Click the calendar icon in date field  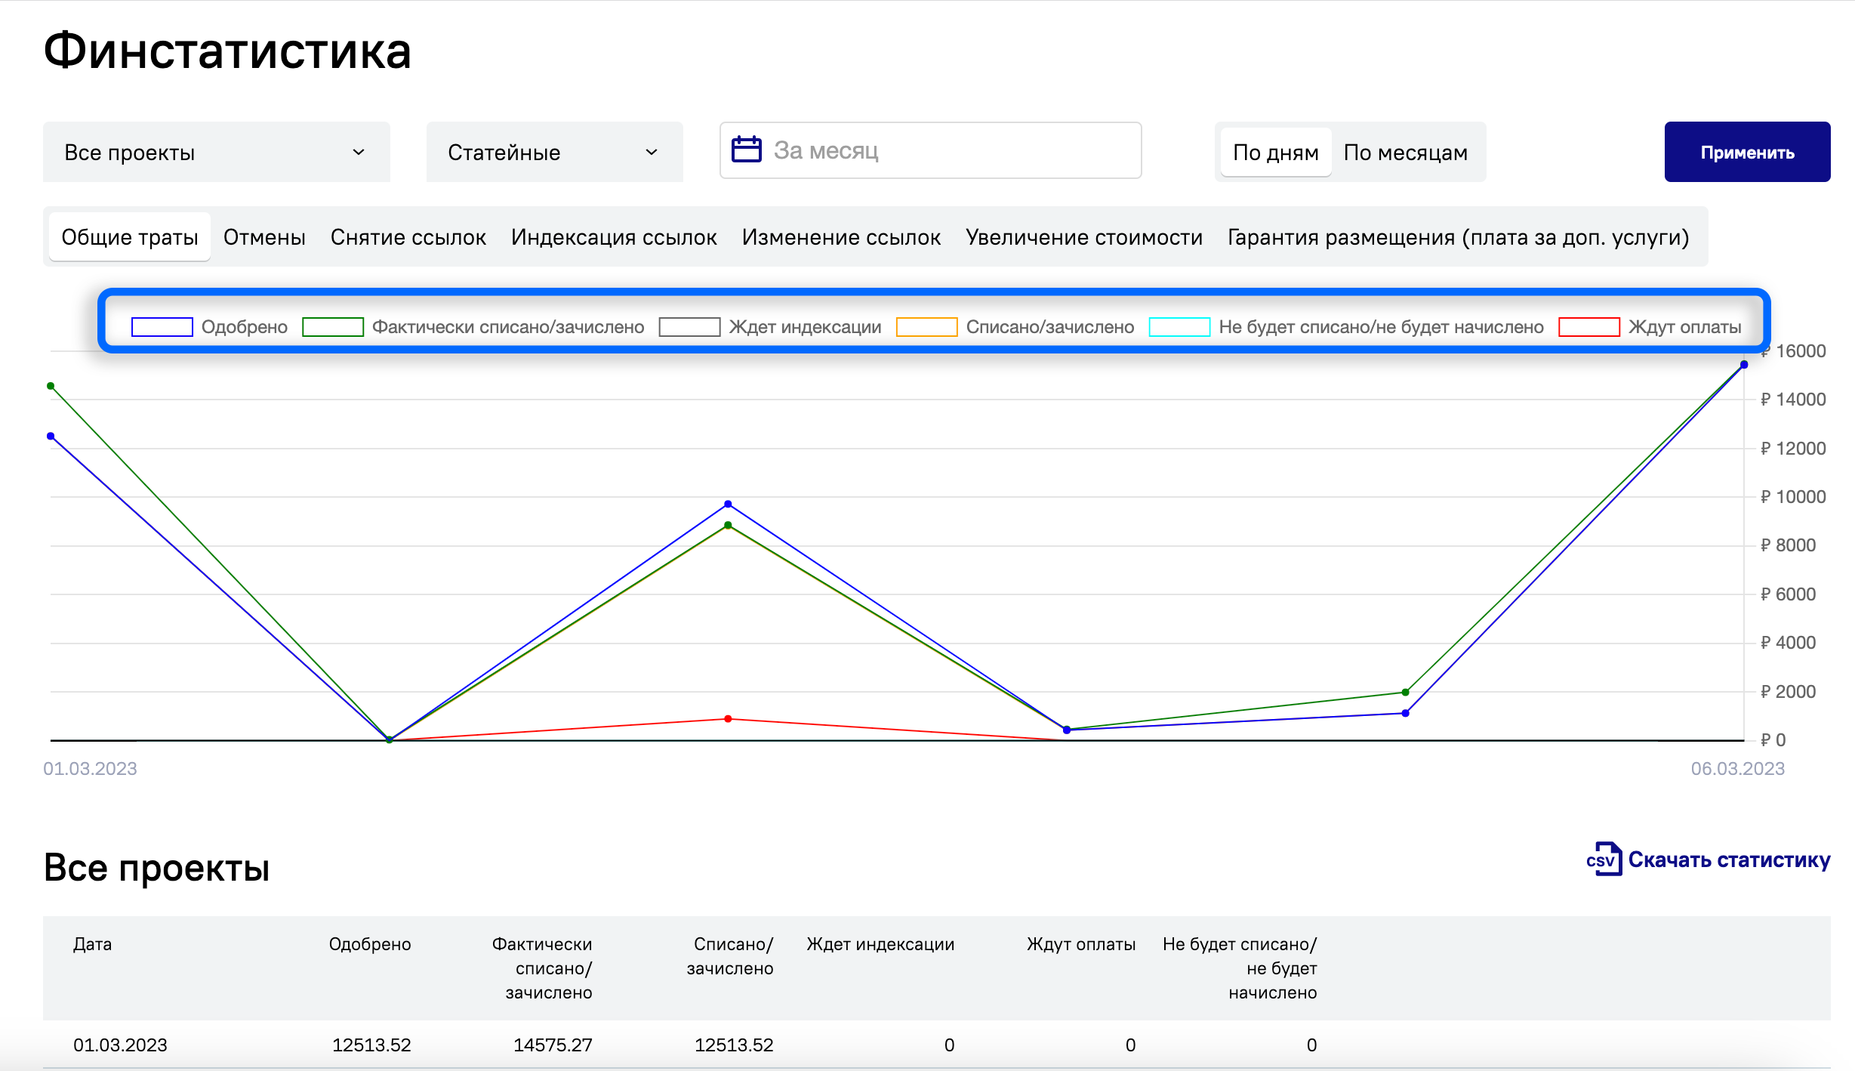(746, 150)
